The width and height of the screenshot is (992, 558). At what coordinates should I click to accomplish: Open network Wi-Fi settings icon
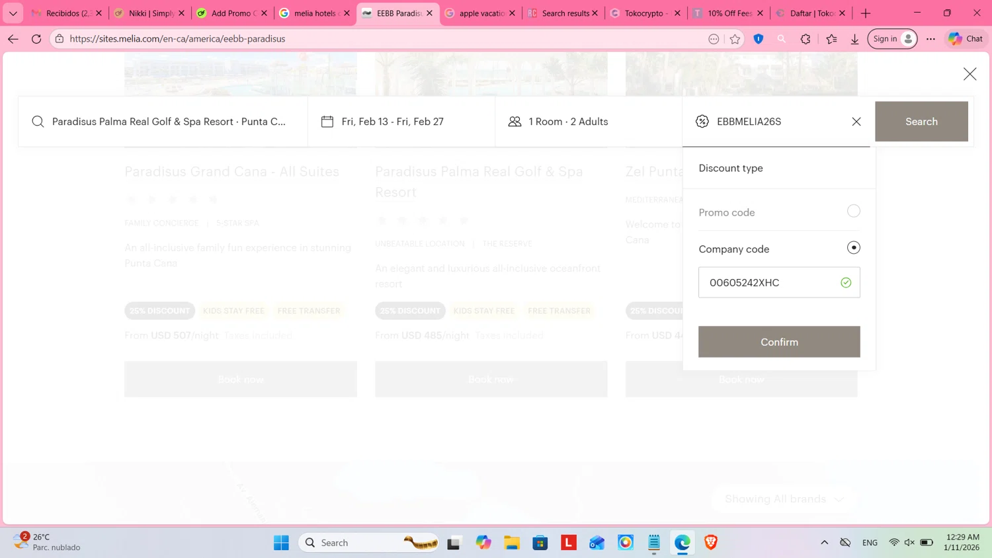pos(894,543)
